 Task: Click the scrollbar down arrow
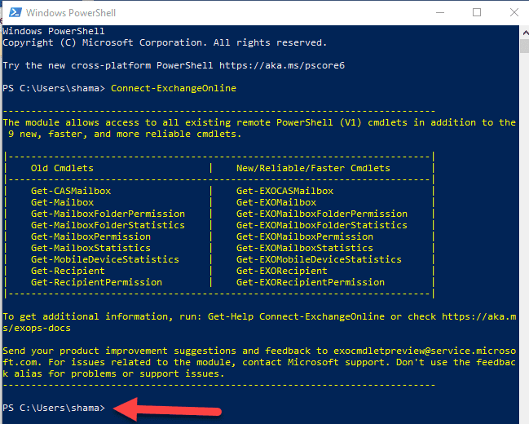click(x=522, y=417)
